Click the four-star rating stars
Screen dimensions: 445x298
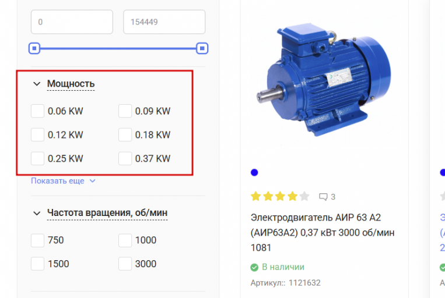tap(280, 196)
